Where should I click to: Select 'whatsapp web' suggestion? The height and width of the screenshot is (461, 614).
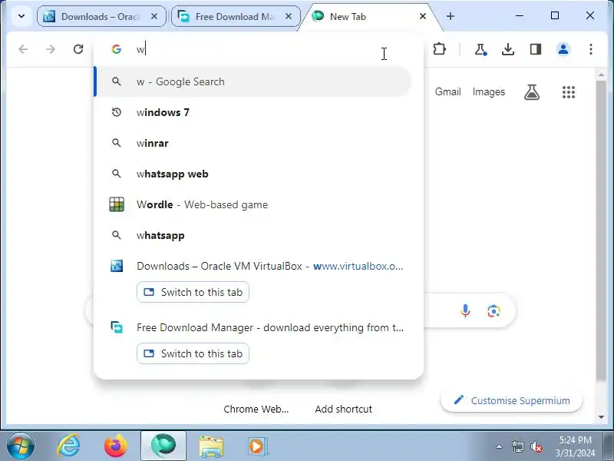(x=253, y=174)
